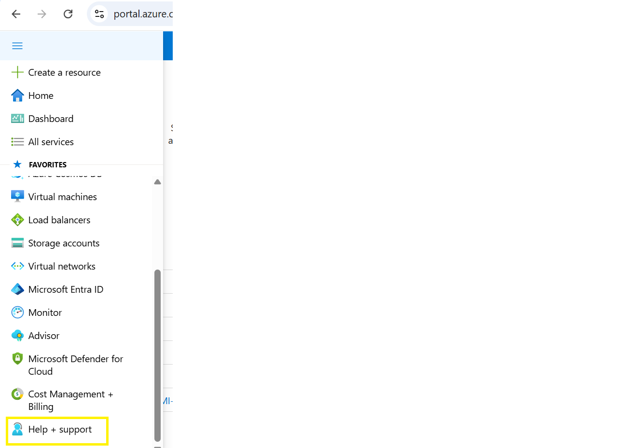Click the Home house icon
This screenshot has width=621, height=448.
point(17,95)
